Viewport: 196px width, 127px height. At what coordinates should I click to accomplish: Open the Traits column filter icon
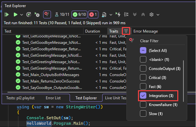(126, 31)
